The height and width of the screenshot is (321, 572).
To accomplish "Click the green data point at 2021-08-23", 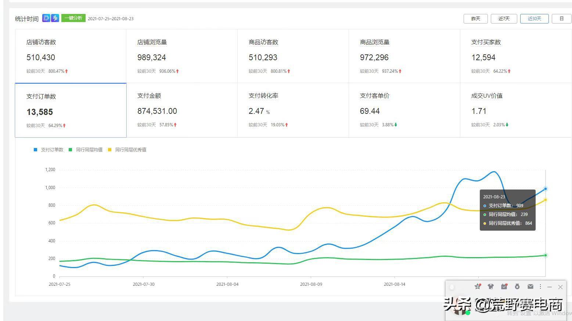I will pos(546,255).
